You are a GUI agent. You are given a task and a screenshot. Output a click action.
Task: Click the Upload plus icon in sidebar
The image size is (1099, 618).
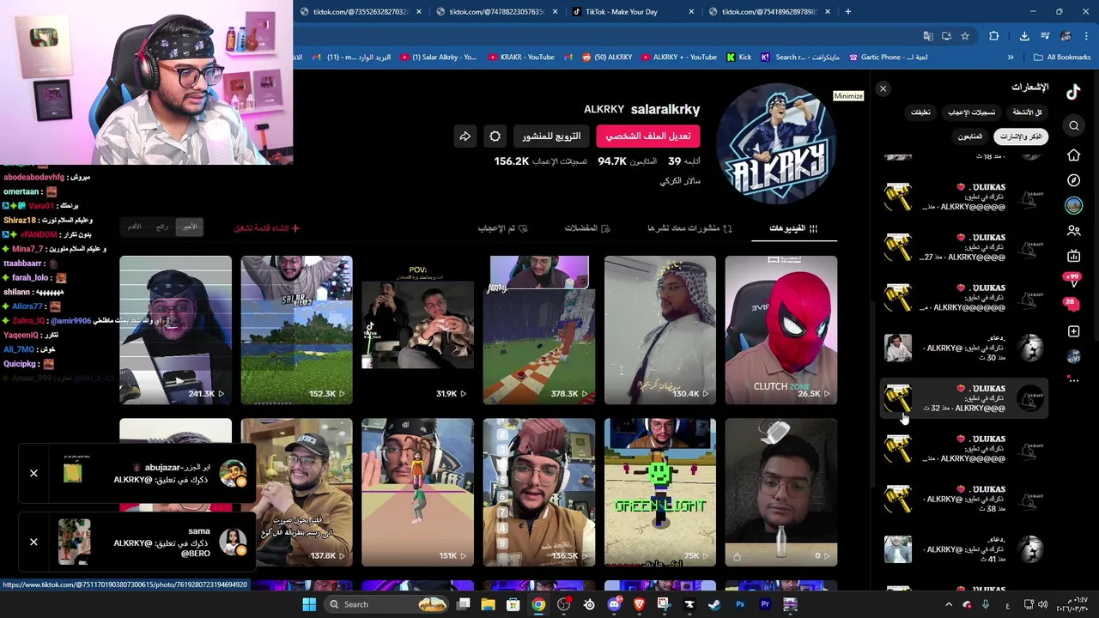(x=1074, y=331)
